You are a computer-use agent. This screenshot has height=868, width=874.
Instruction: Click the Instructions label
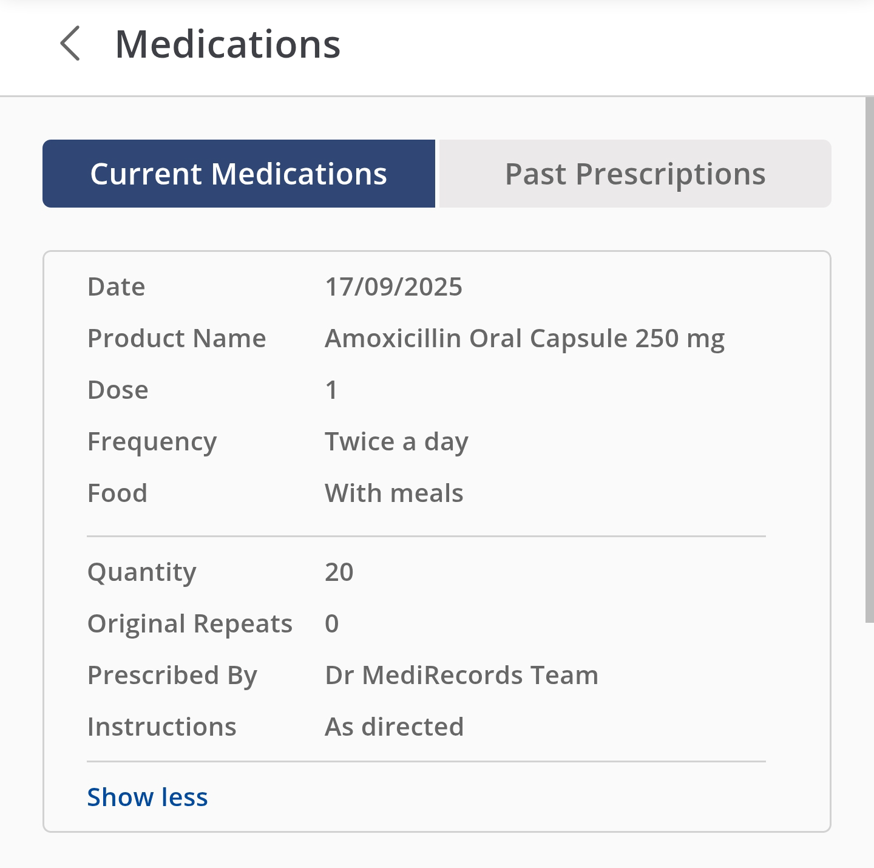pos(161,727)
